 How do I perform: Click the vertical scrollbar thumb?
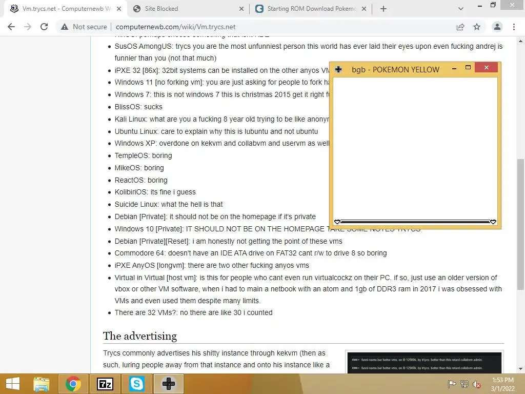(520, 224)
